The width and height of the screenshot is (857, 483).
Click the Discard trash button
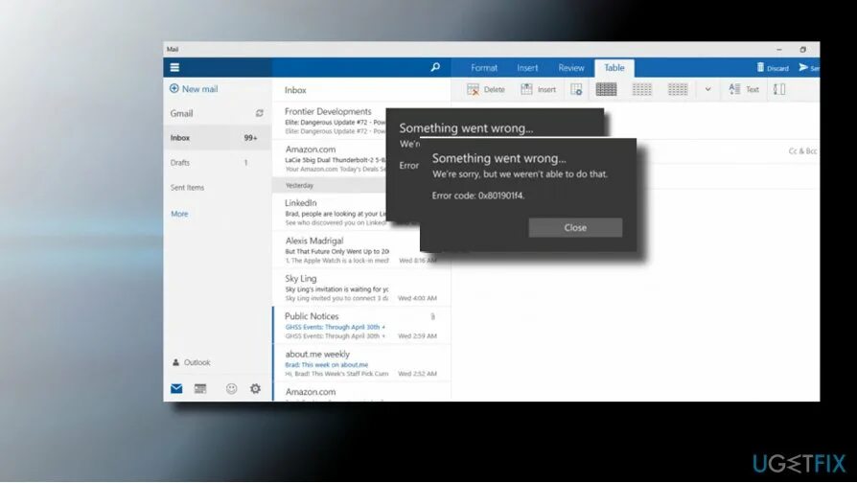(x=773, y=68)
